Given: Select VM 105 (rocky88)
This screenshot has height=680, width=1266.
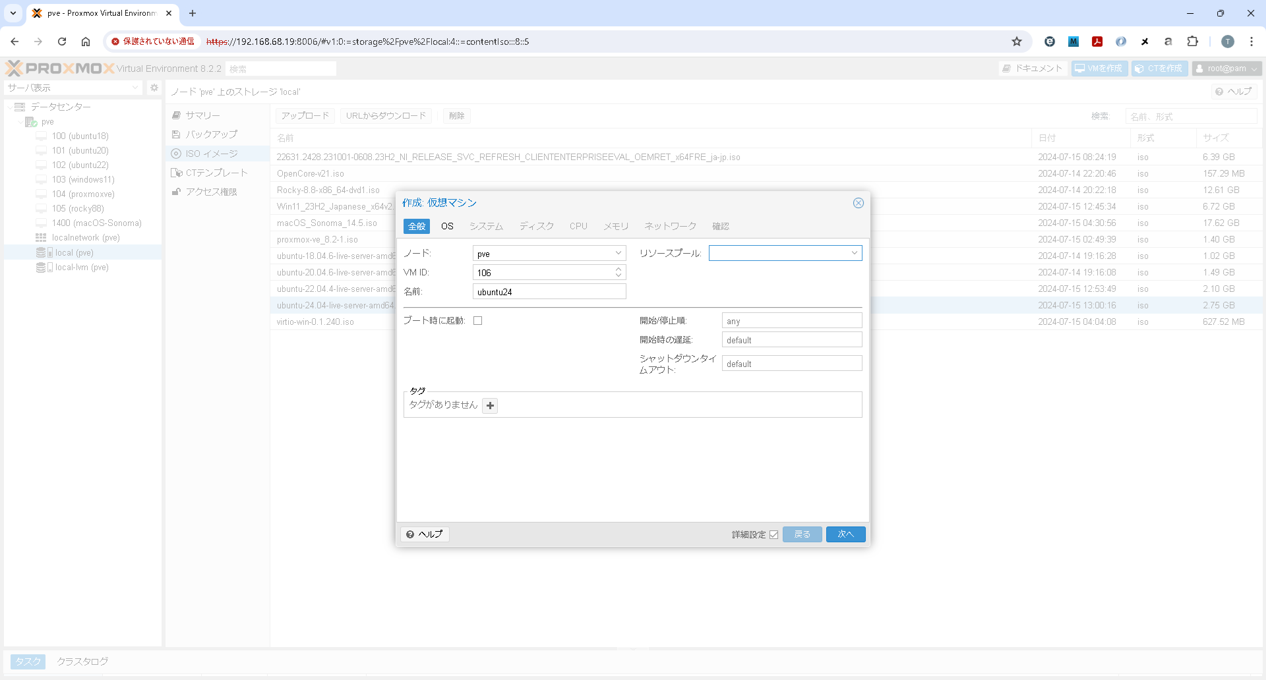Looking at the screenshot, I should coord(78,209).
